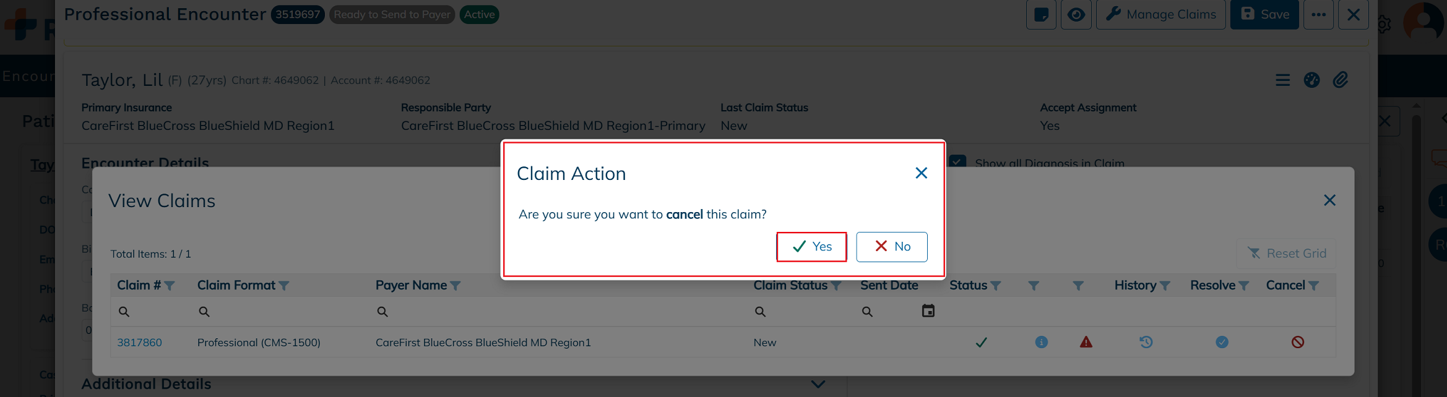Open claim number 3817860 link

click(x=139, y=343)
